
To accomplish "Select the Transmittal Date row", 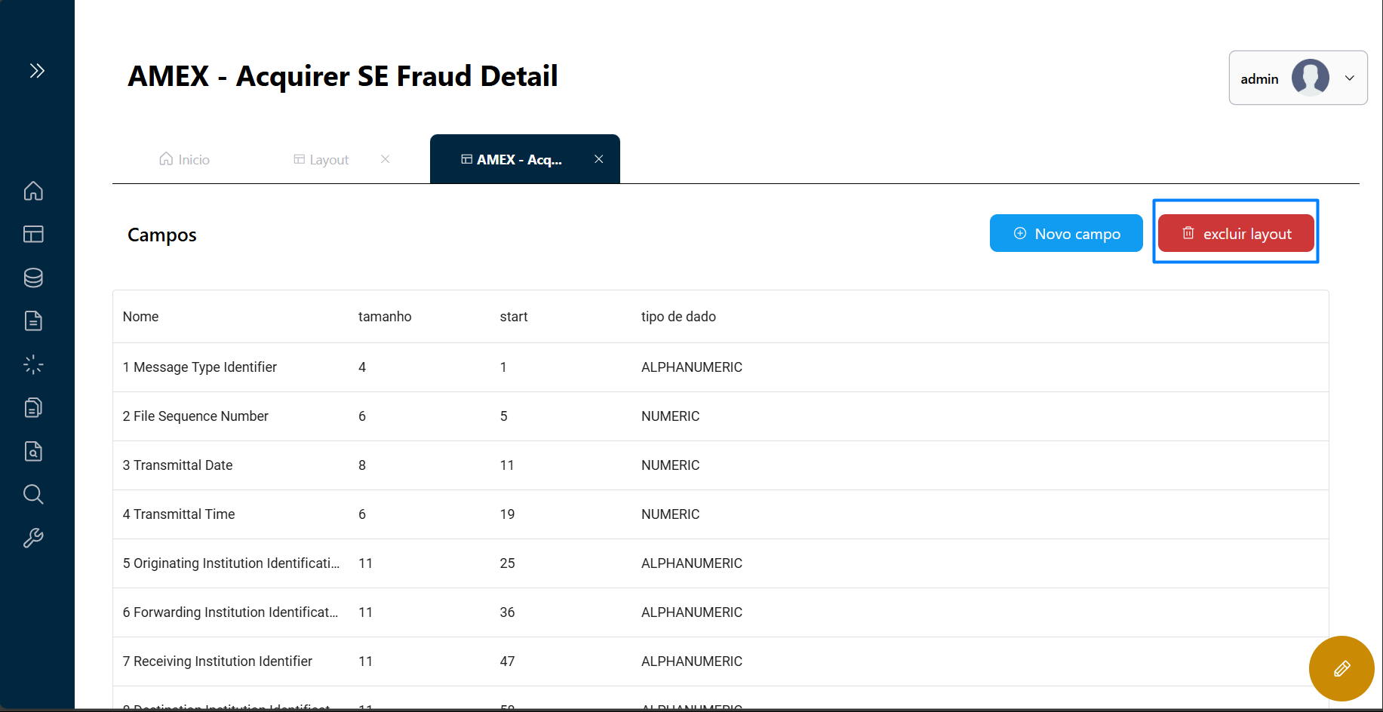I will tap(178, 465).
